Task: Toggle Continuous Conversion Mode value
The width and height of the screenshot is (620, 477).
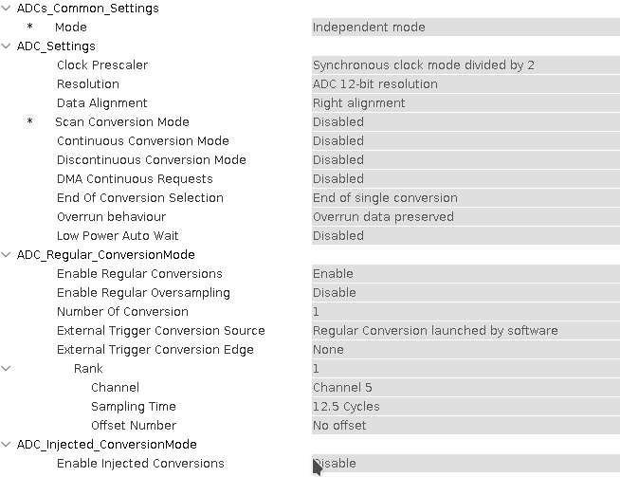Action: (x=465, y=141)
